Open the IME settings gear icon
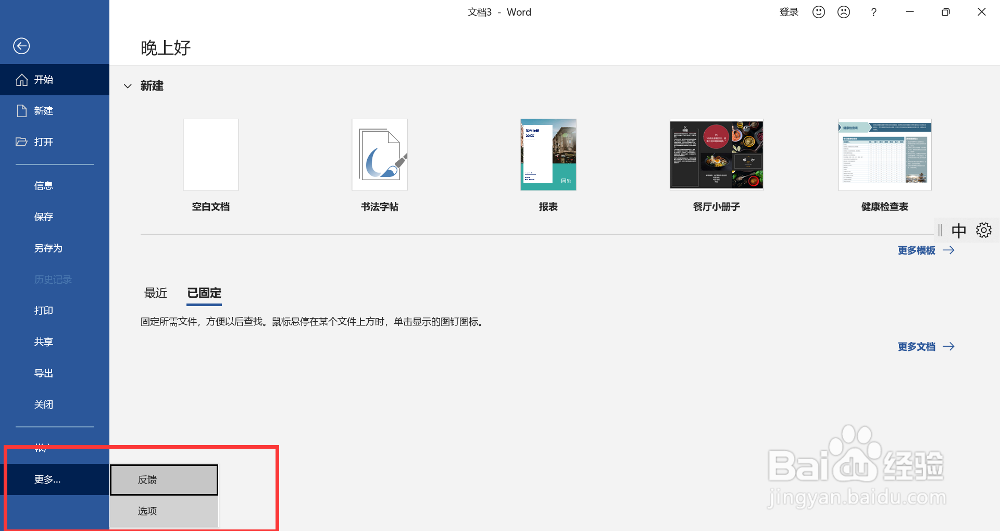This screenshot has width=1000, height=531. click(984, 230)
